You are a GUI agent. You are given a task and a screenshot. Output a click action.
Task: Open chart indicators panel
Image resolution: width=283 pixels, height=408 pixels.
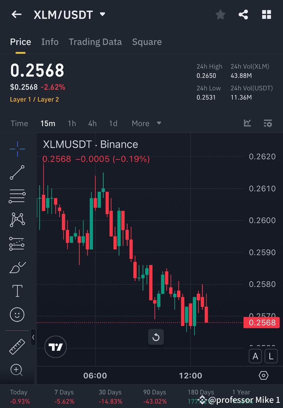pyautogui.click(x=247, y=123)
